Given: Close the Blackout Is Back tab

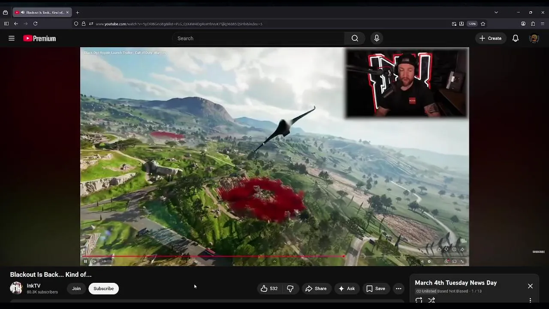Looking at the screenshot, I should pyautogui.click(x=67, y=12).
